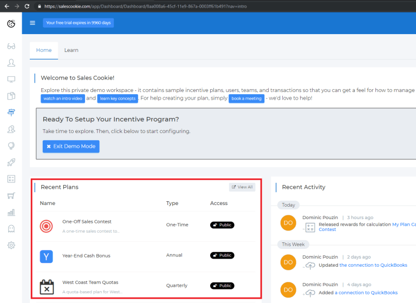416x303 pixels.
Task: Click the lightbulb icon in sidebar
Action: 11,146
